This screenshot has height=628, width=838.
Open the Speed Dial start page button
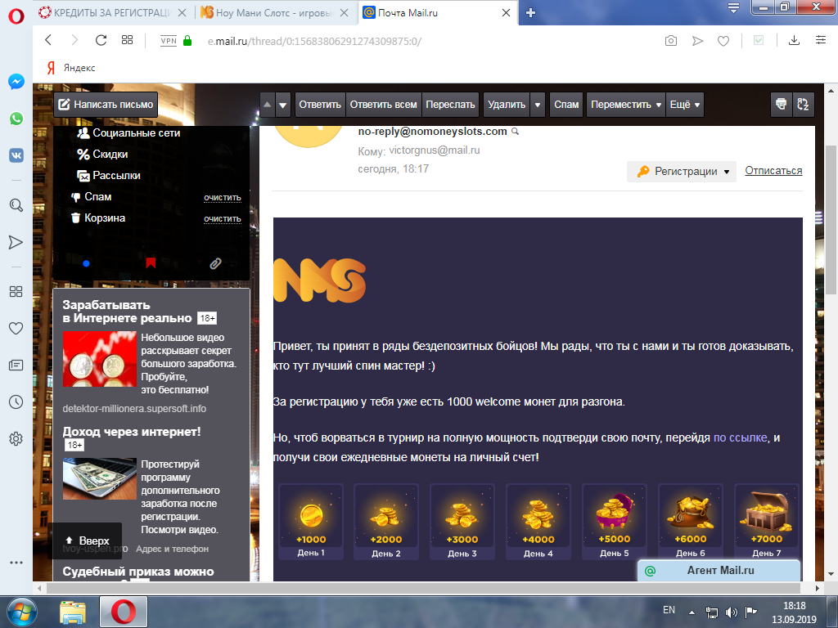[x=127, y=40]
